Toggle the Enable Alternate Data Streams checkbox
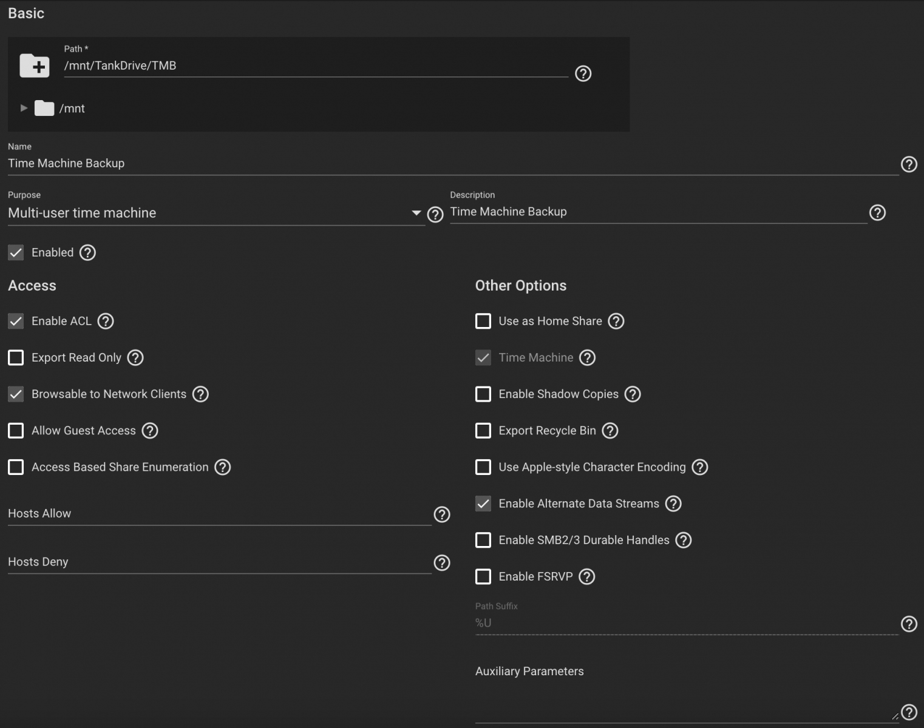This screenshot has width=924, height=728. pyautogui.click(x=483, y=504)
